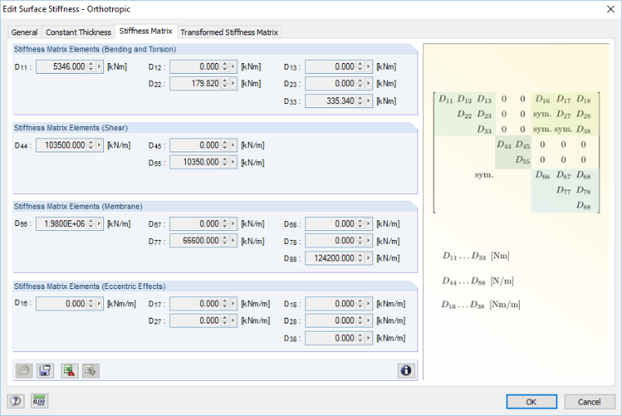Click the D68 membrane value field

pos(331,224)
